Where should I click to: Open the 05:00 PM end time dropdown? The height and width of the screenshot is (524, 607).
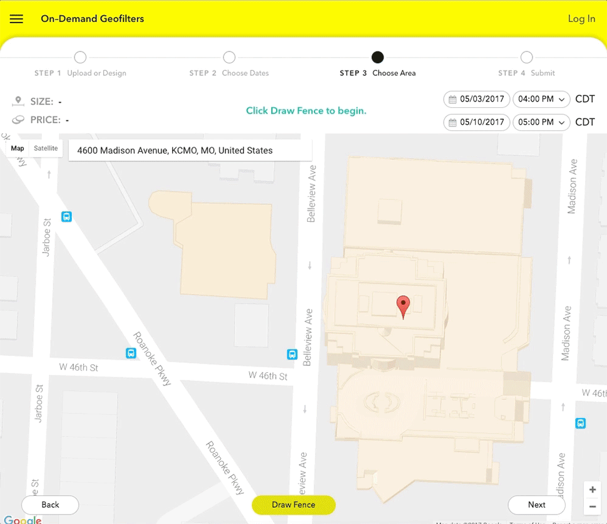pyautogui.click(x=541, y=122)
